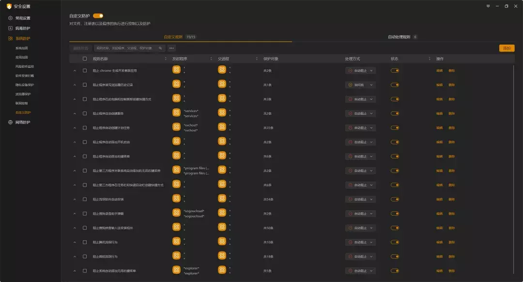Open 自动阻止 dropdown for the sogoucloud rule
This screenshot has width=523, height=282.
pos(361,213)
